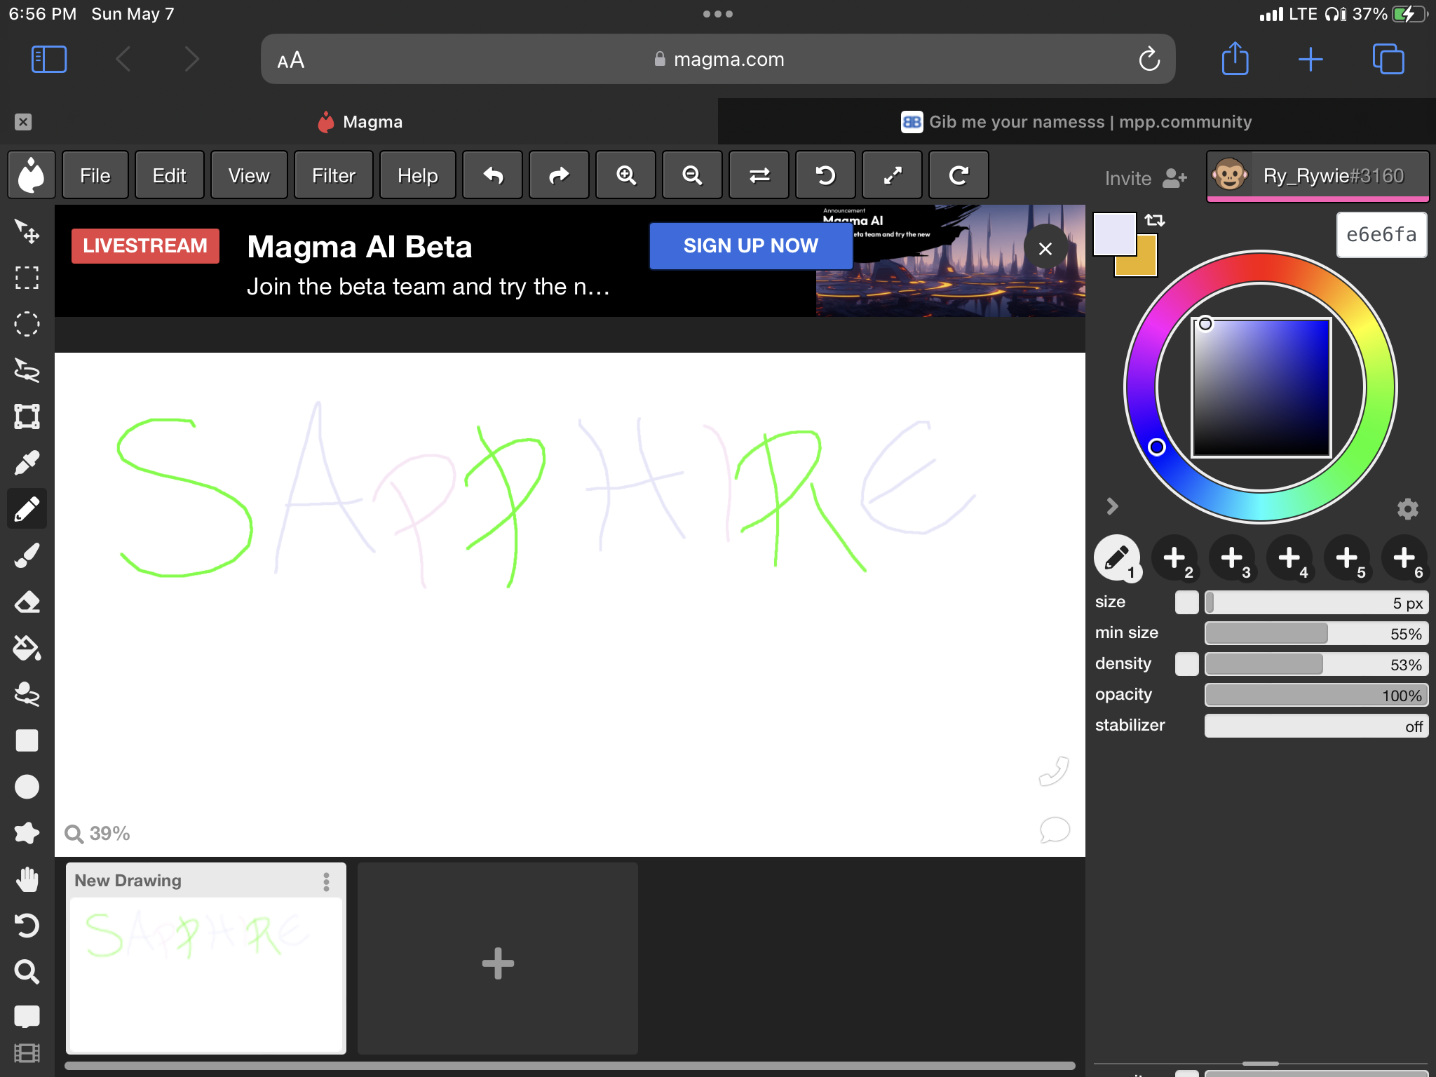Select the Transform tool
Screen dimensions: 1436x1077
(27, 416)
